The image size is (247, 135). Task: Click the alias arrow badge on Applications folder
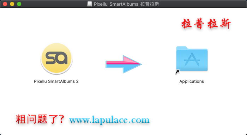(x=177, y=72)
